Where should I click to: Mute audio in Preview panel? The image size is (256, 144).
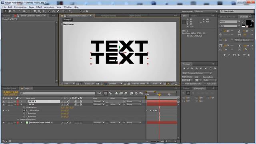pyautogui.click(x=206, y=68)
